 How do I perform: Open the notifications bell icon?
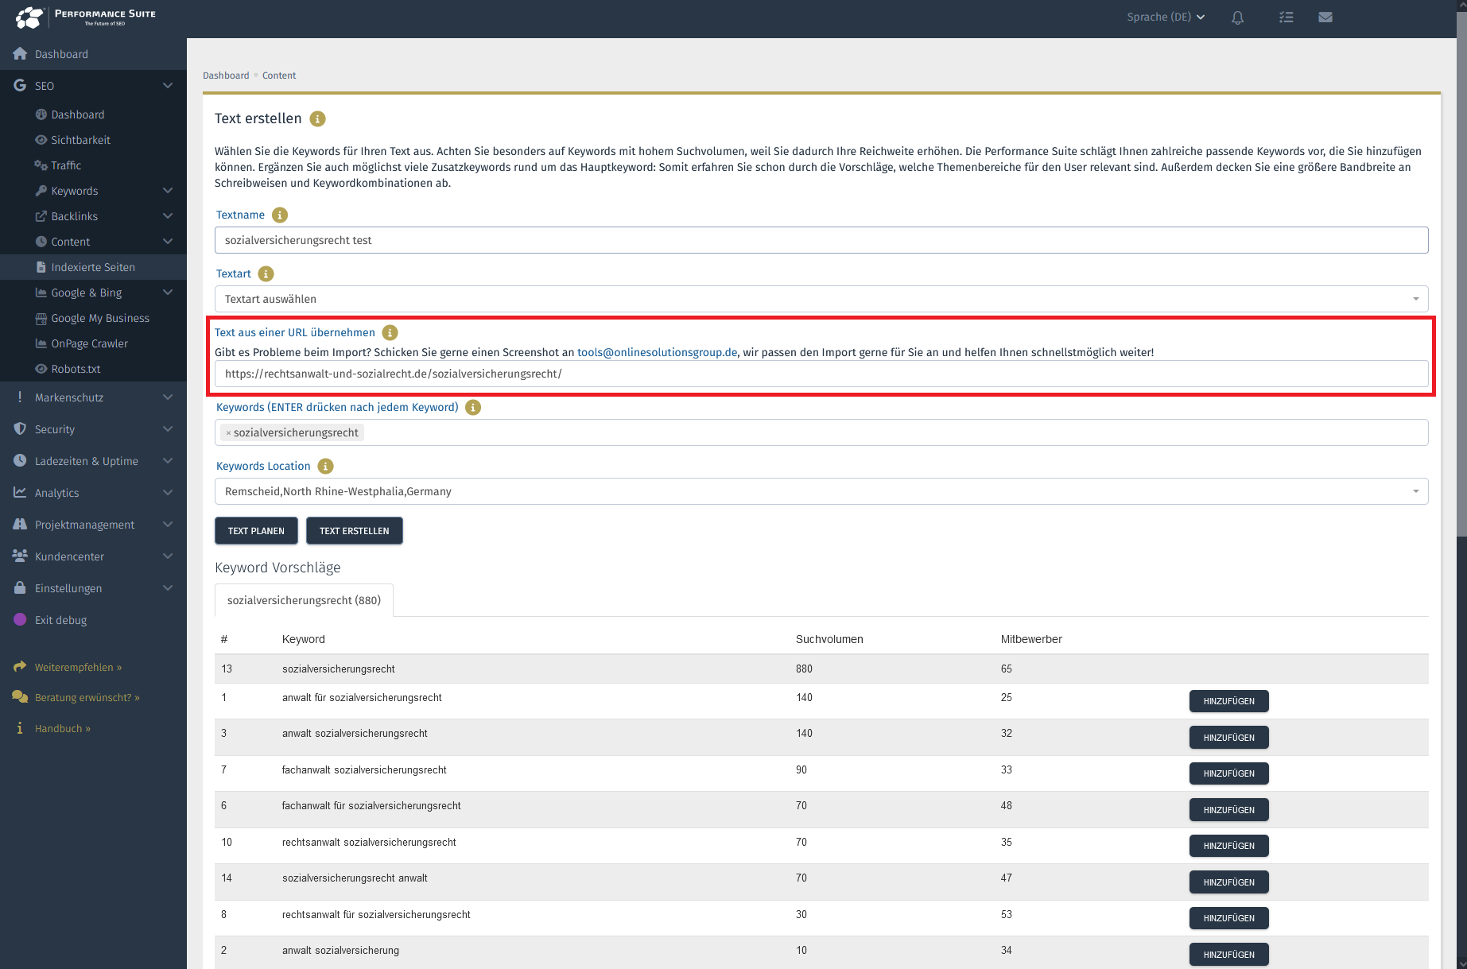(1238, 17)
